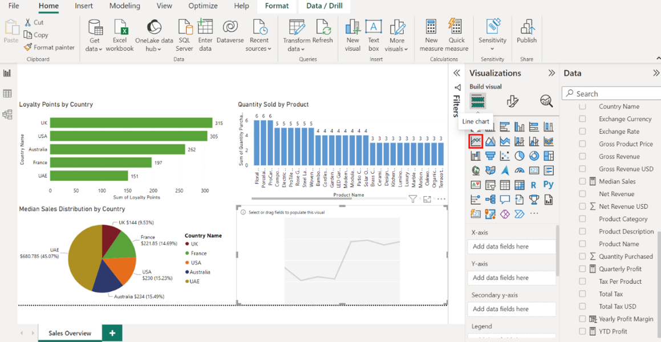Click the filter icon above the line chart
Screen dimensions: 661x342
[412, 199]
